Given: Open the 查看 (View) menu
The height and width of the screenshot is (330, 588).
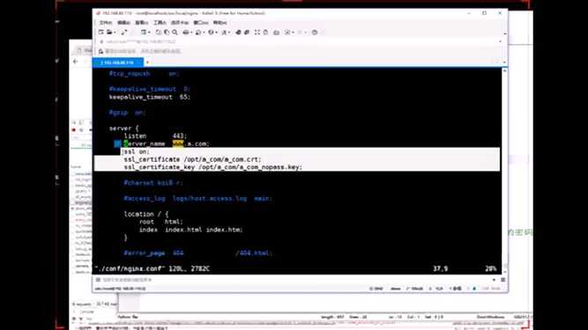Looking at the screenshot, I should (x=141, y=23).
